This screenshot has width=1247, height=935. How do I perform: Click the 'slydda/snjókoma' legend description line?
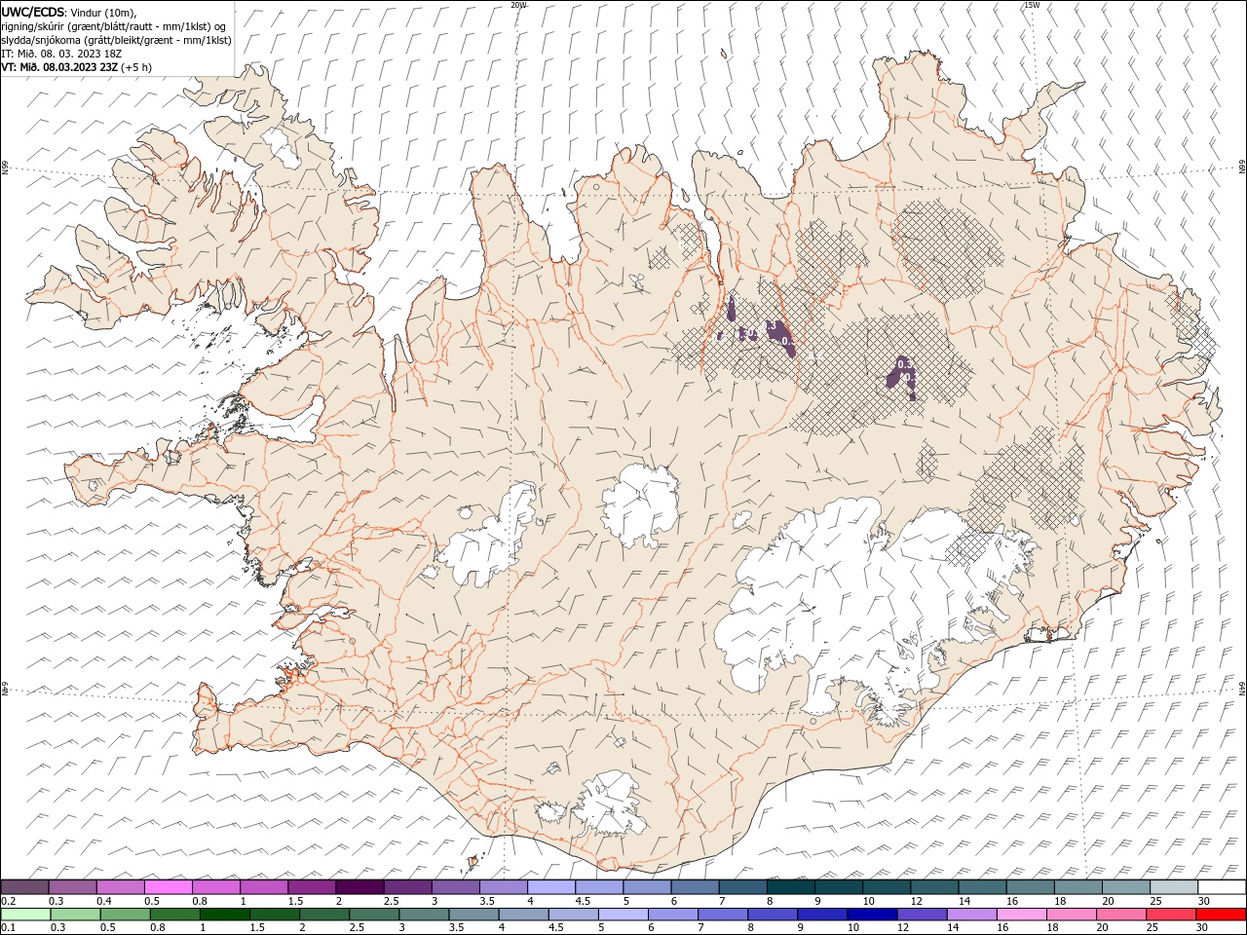[116, 40]
